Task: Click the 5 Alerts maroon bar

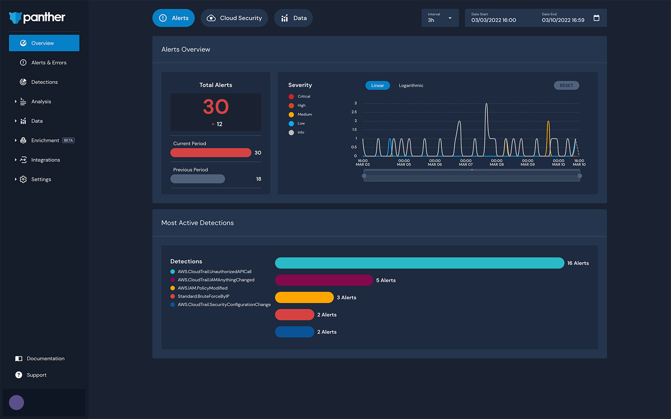Action: tap(324, 280)
